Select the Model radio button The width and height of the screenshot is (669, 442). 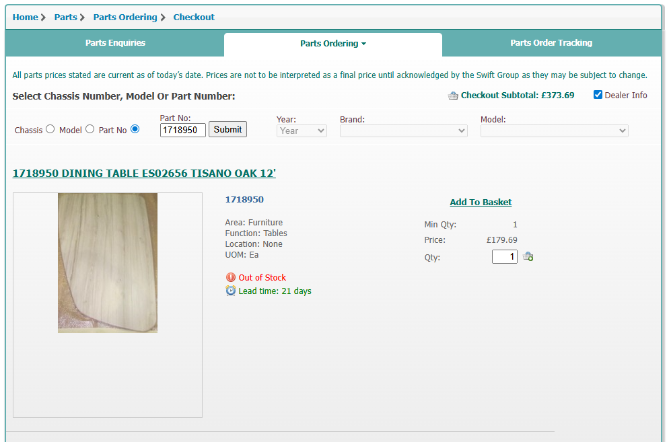coord(90,129)
